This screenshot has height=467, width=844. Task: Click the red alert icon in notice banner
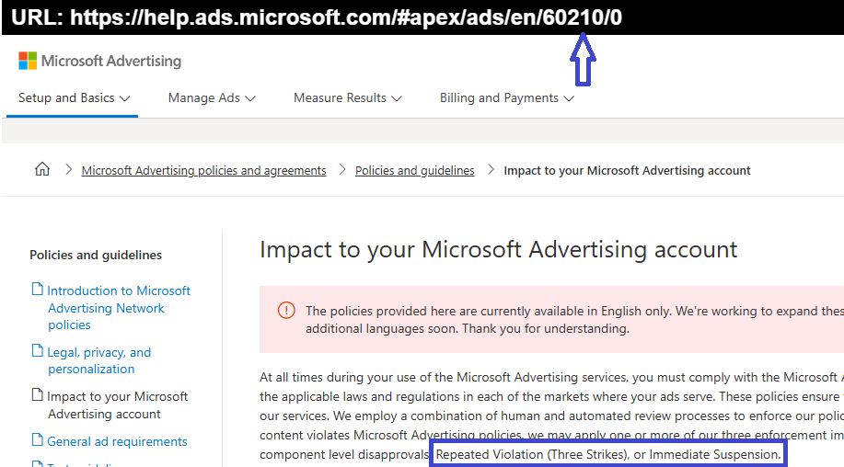286,310
